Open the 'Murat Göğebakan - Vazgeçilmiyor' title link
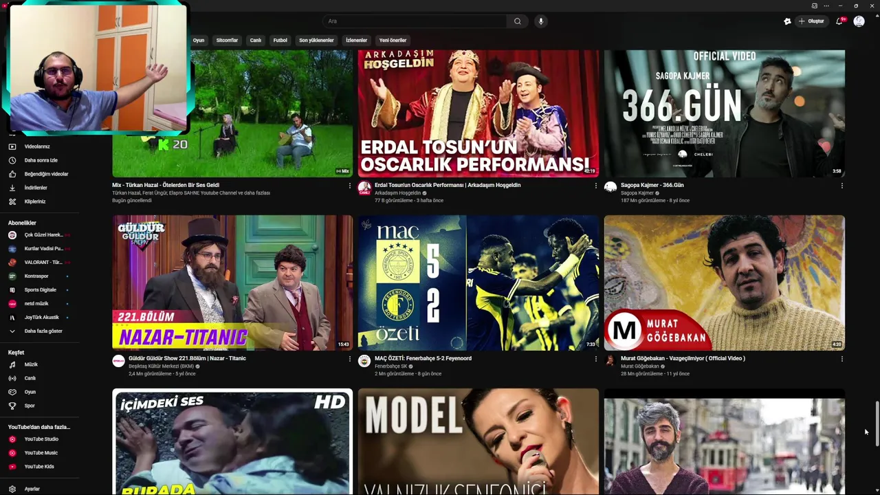The height and width of the screenshot is (495, 880). pos(683,358)
